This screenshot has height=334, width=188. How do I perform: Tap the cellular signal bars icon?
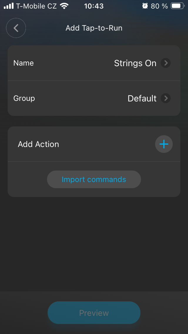9,6
